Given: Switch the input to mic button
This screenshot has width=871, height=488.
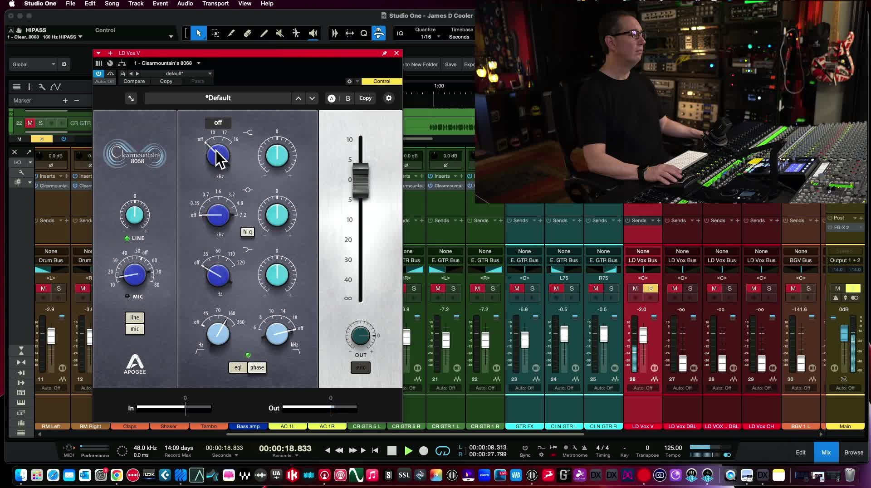Looking at the screenshot, I should pos(135,329).
